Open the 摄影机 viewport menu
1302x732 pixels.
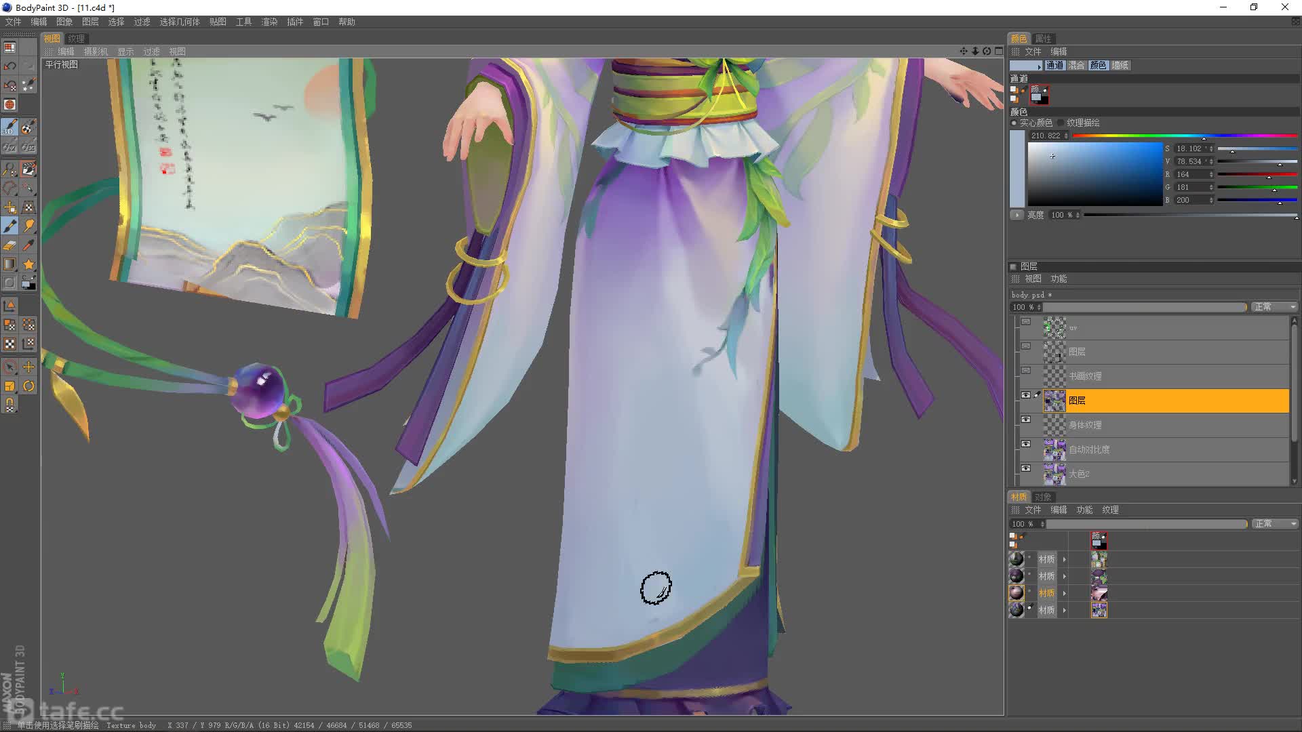tap(96, 52)
